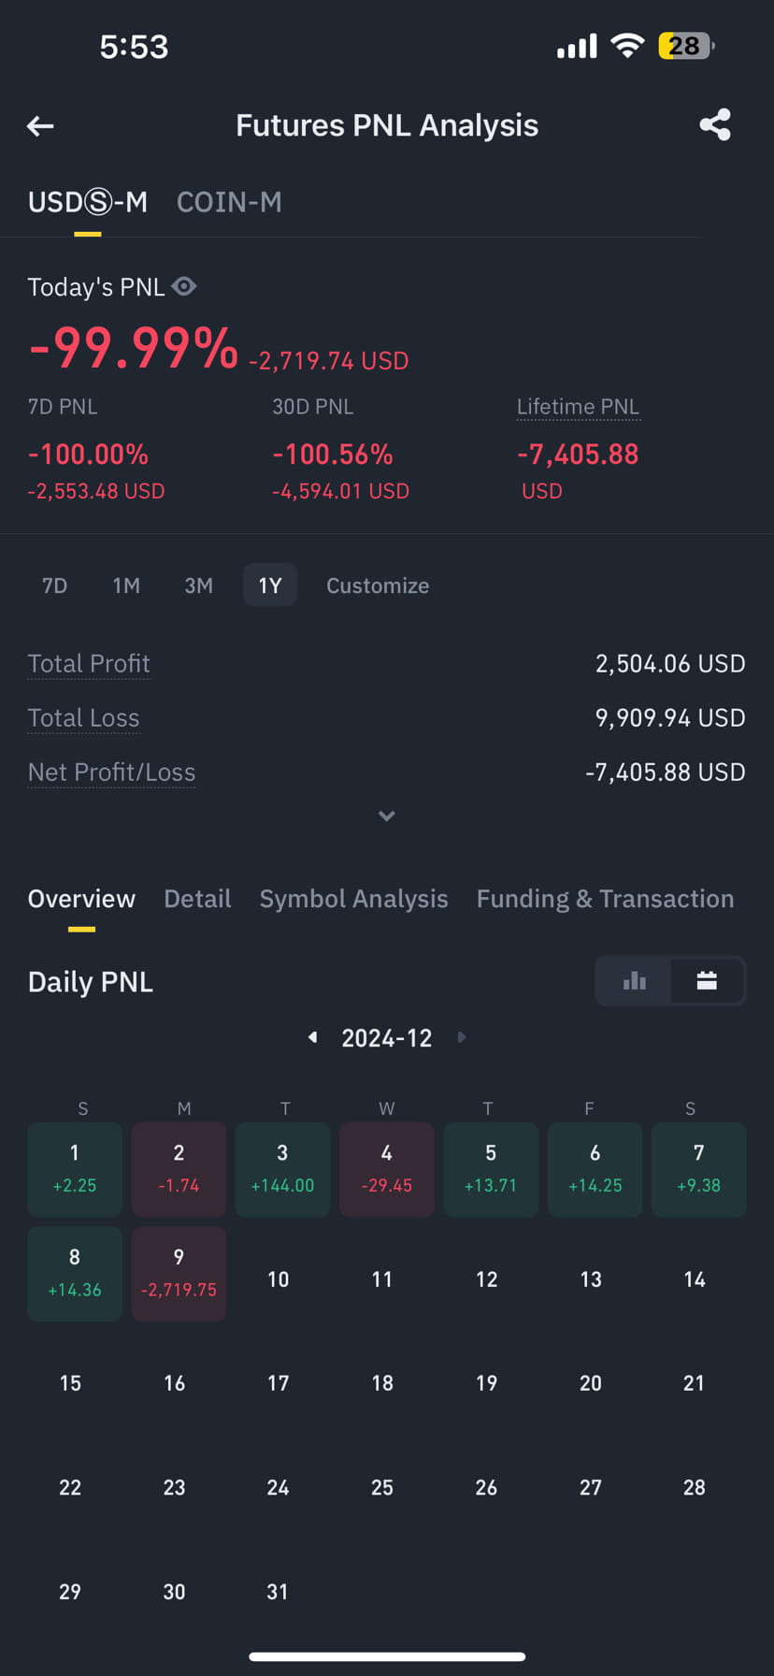This screenshot has height=1676, width=774.
Task: Select the USDⓈ-M tab
Action: tap(88, 202)
